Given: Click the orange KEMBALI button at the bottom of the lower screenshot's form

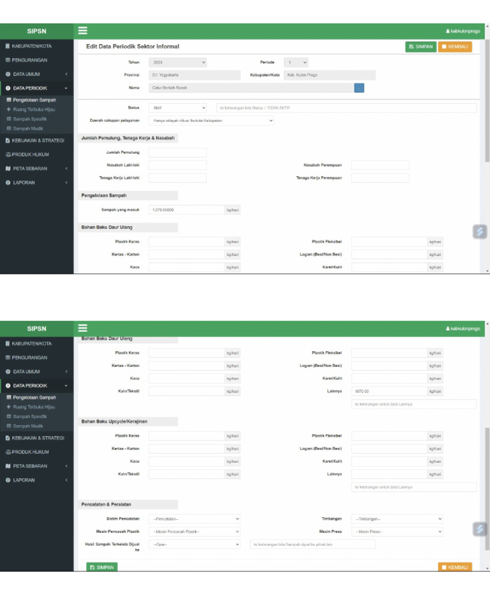Looking at the screenshot, I should pos(455,567).
